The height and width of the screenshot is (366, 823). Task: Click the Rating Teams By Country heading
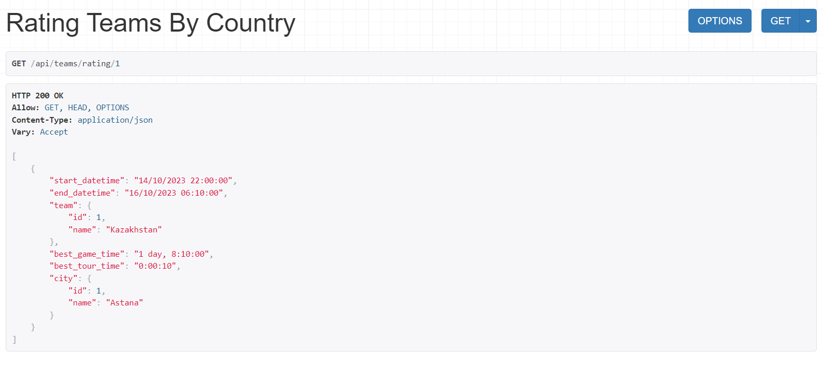click(x=151, y=23)
